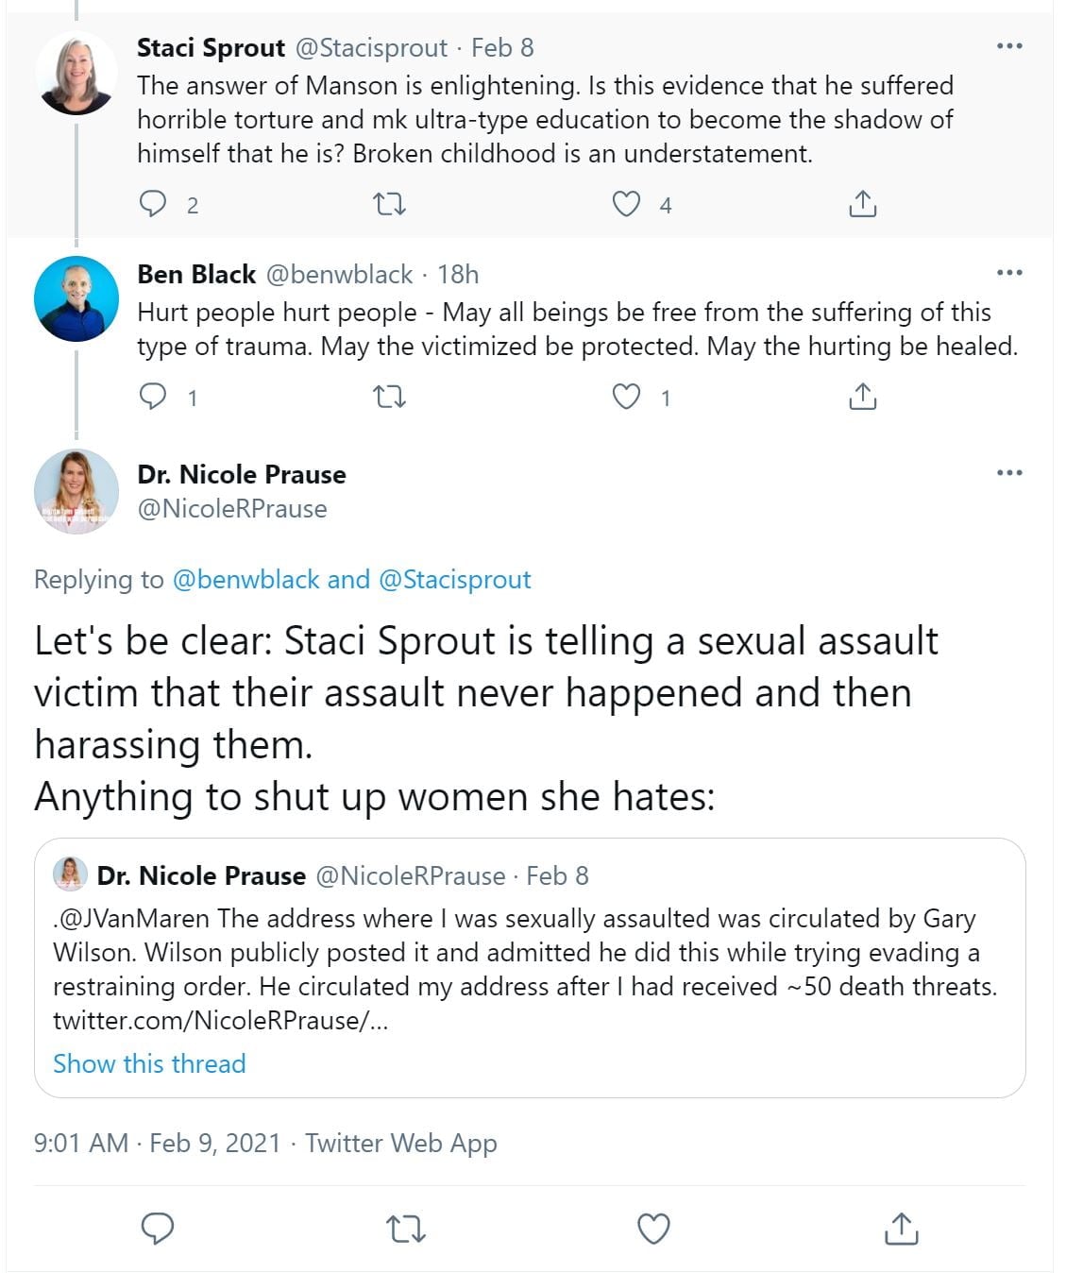
Task: Like Dr. Nicole Prause's main tweet
Action: tap(653, 1229)
